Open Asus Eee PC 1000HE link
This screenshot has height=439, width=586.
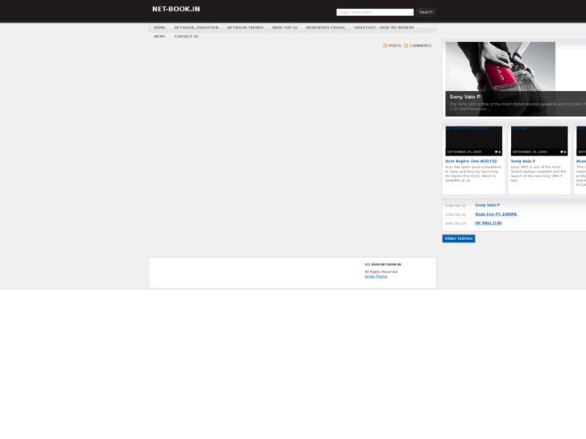pyautogui.click(x=496, y=214)
